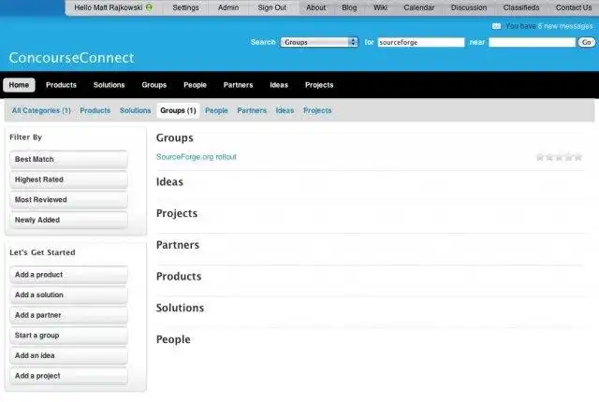
Task: Click the 'Let's Get Started' panel title
Action: (x=42, y=252)
